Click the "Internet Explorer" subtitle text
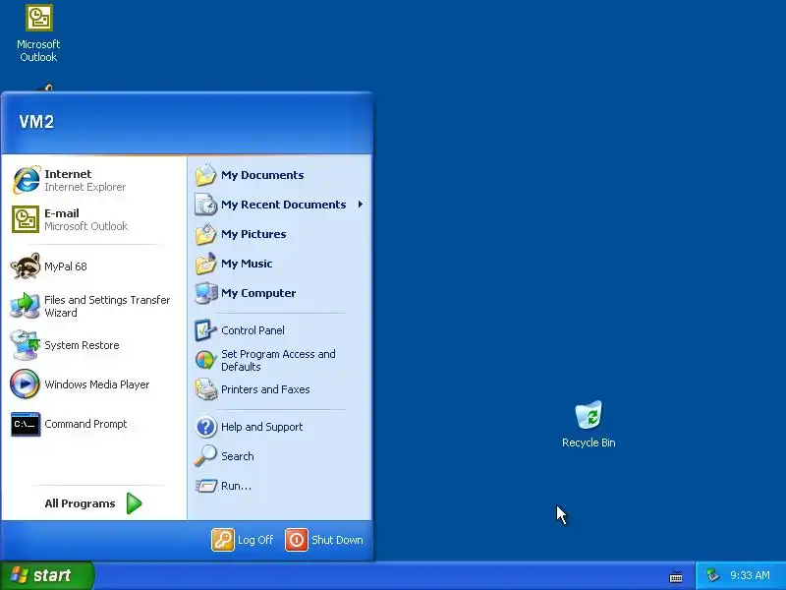786x590 pixels. tap(84, 187)
